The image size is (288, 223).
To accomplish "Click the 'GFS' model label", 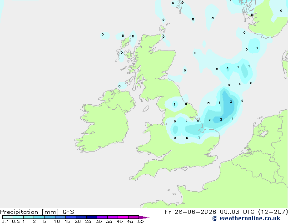I will pyautogui.click(x=68, y=212).
